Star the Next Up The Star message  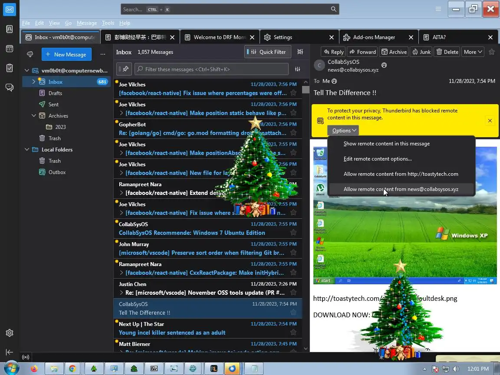293,332
